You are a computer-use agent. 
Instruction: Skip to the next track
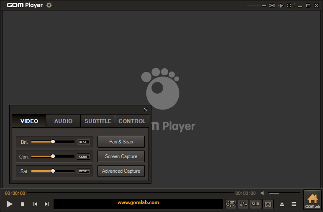click(x=47, y=204)
